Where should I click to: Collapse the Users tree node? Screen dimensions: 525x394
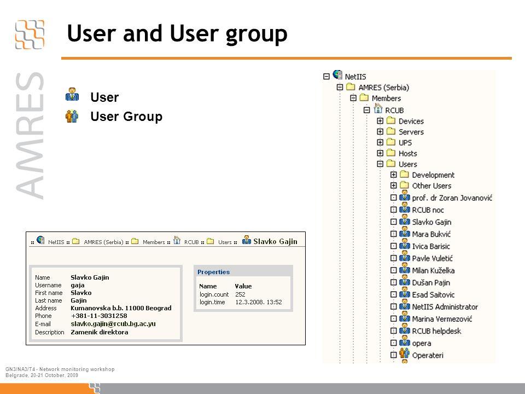tap(380, 164)
